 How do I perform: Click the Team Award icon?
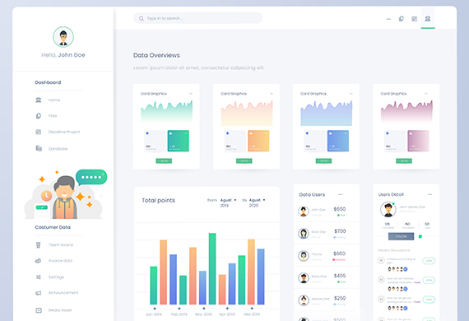pyautogui.click(x=39, y=245)
